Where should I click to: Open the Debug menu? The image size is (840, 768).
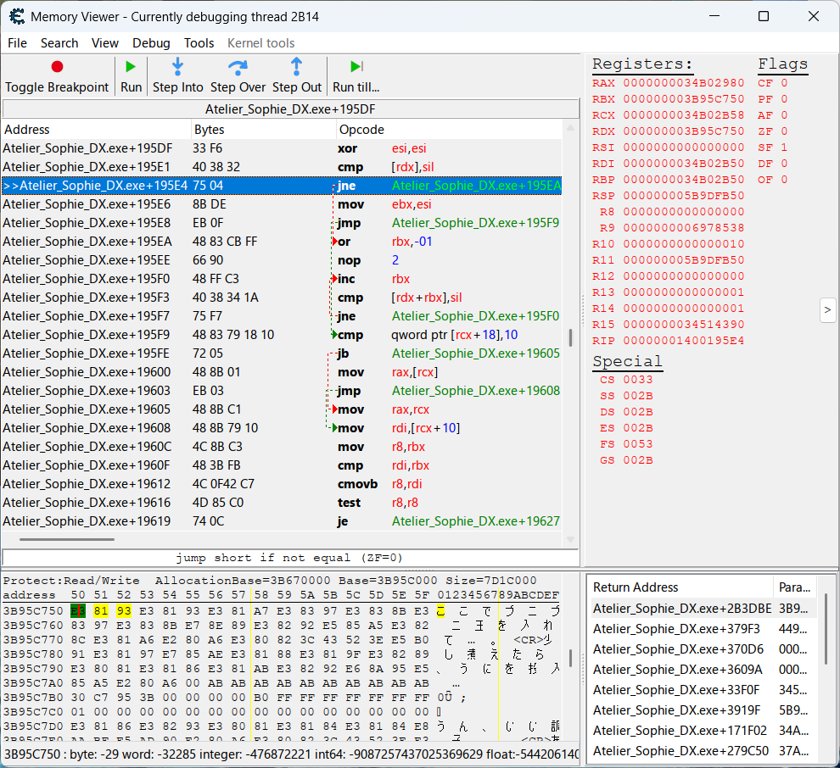[151, 43]
